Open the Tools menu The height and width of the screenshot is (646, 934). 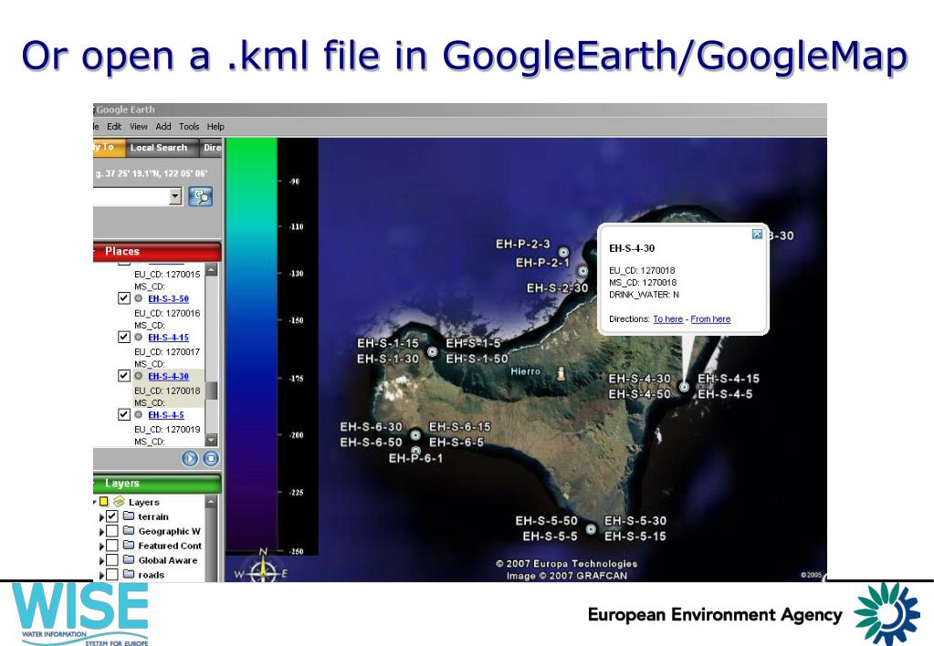pos(189,126)
